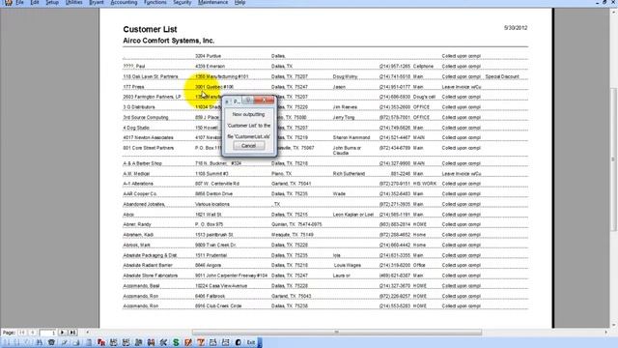Close the export progress dialog with the red X
618x348 pixels.
(265, 101)
